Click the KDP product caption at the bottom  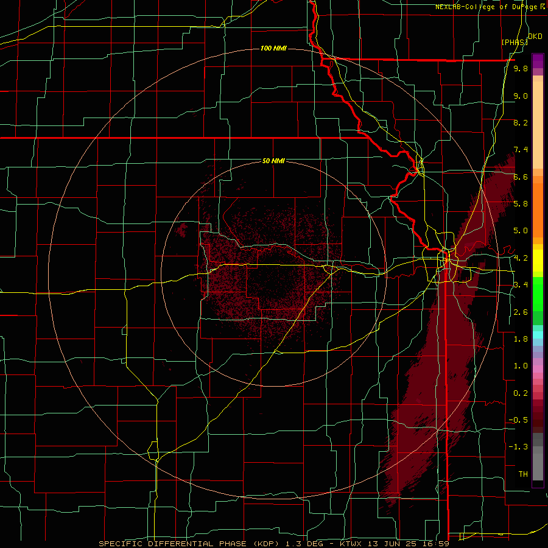(x=273, y=544)
